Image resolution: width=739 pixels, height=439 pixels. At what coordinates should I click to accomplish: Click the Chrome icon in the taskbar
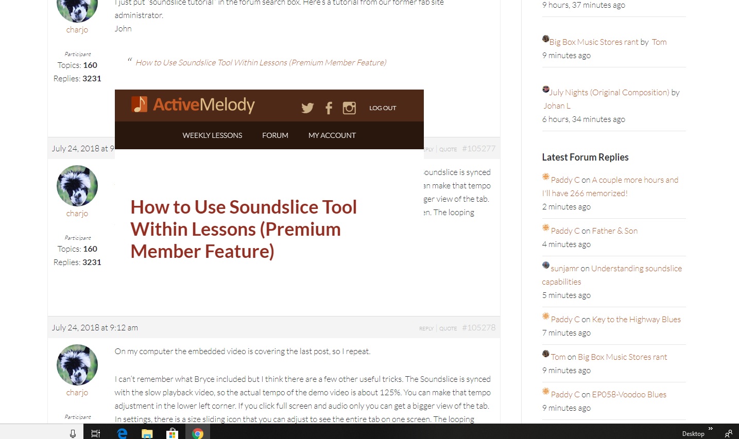pos(197,433)
